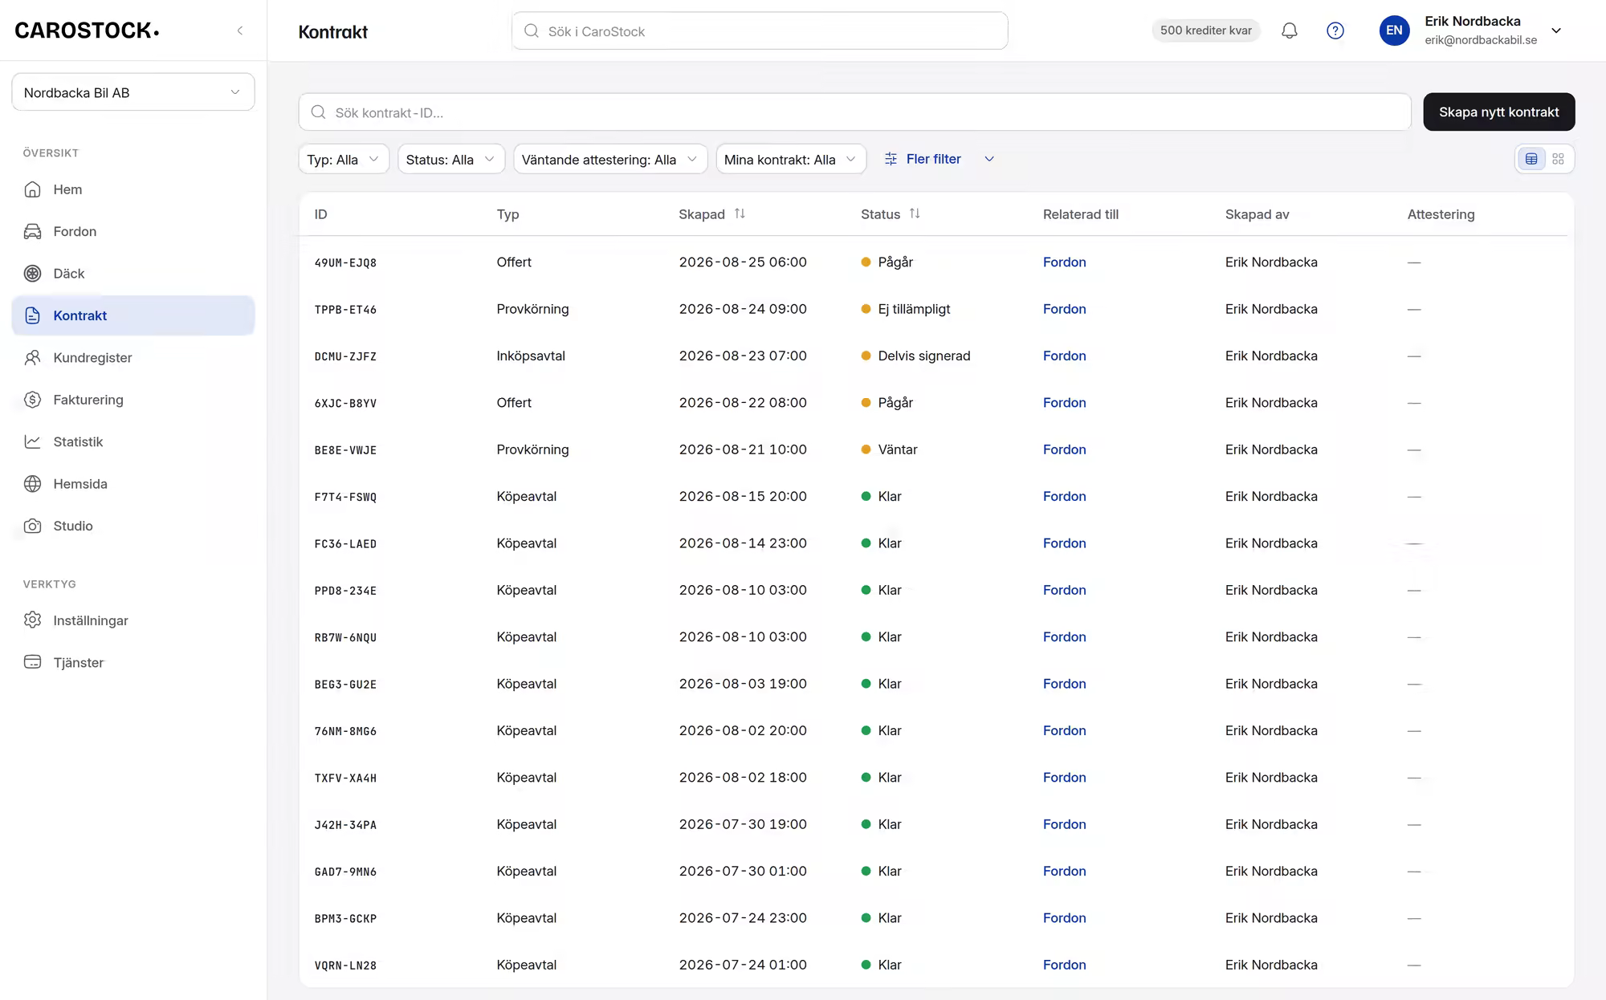Screen dimensions: 1606x1000
Task: Click date 2026-07-24 23:00
Action: 743,918
